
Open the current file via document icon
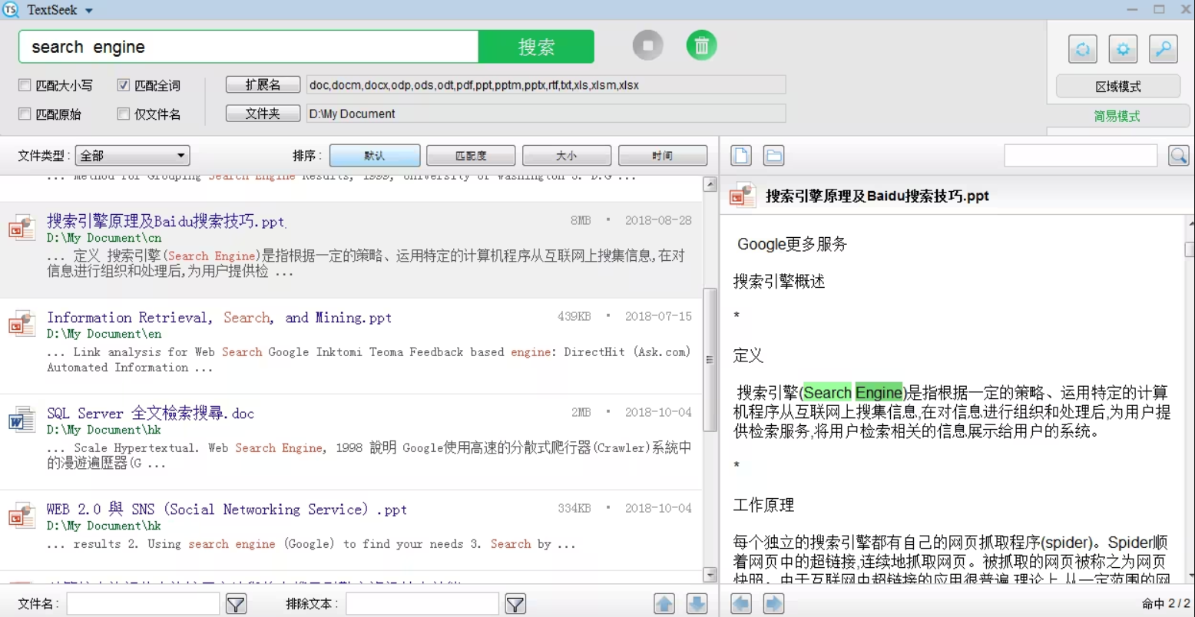point(740,154)
